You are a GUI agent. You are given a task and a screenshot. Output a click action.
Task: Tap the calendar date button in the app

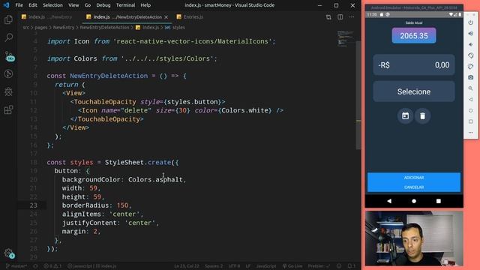pos(405,116)
